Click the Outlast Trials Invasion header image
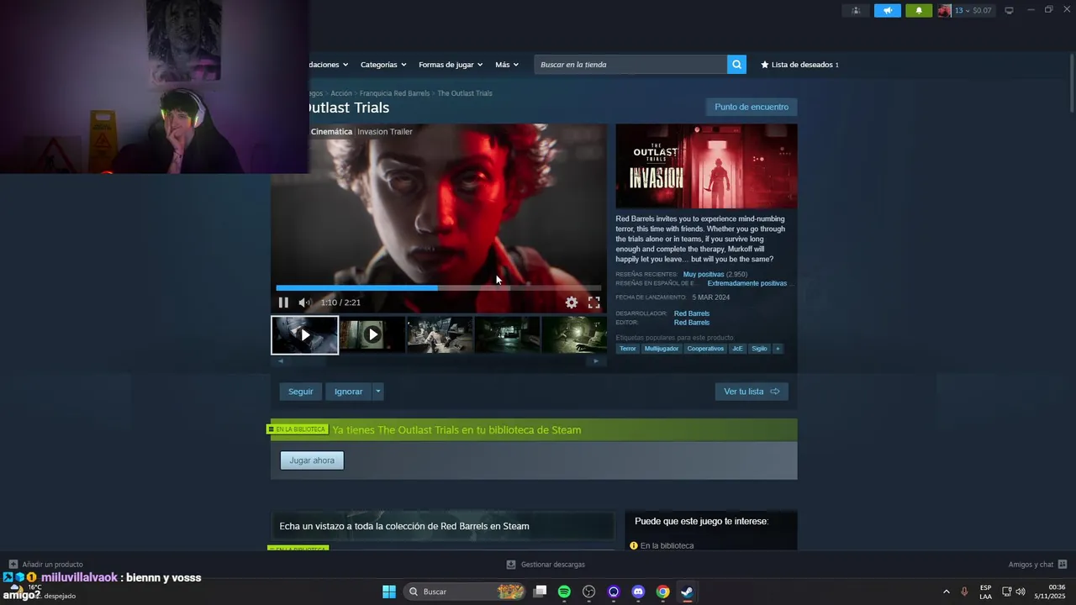Viewport: 1076px width, 605px height. (x=706, y=166)
